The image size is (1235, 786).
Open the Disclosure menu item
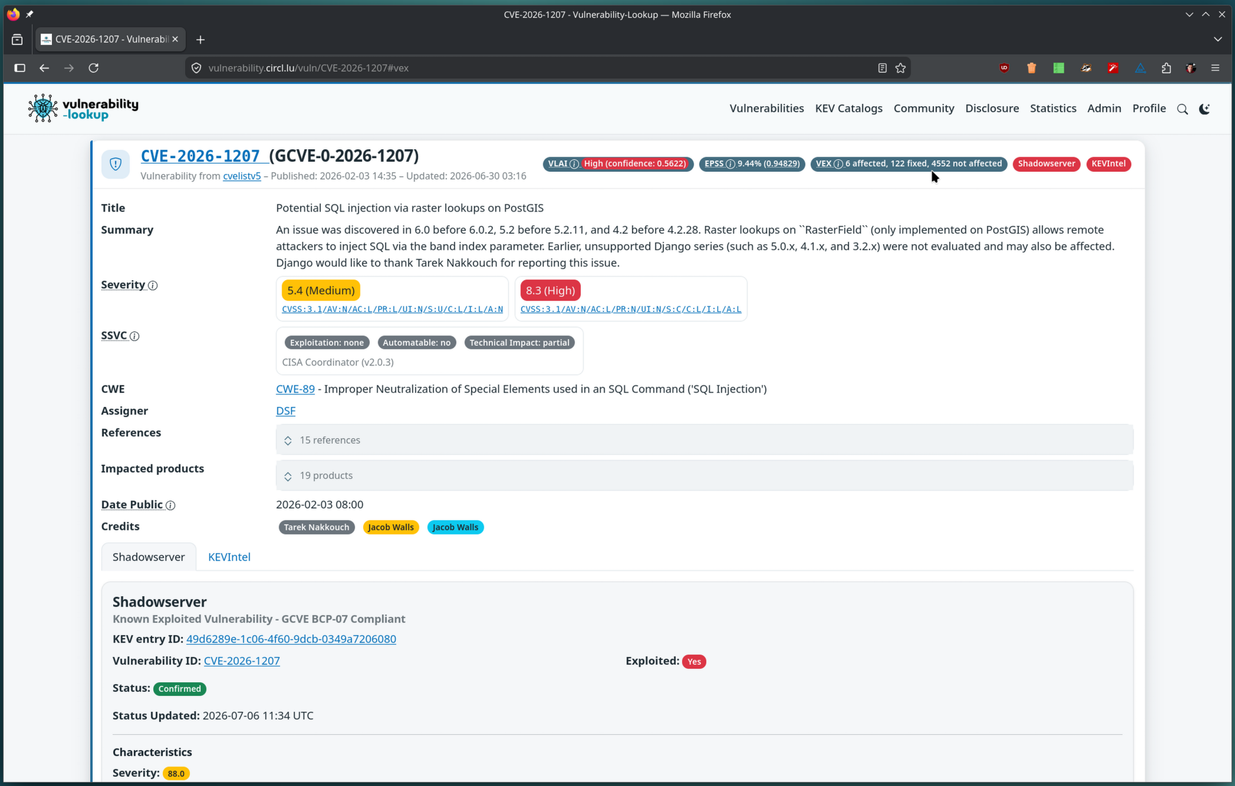pos(992,108)
